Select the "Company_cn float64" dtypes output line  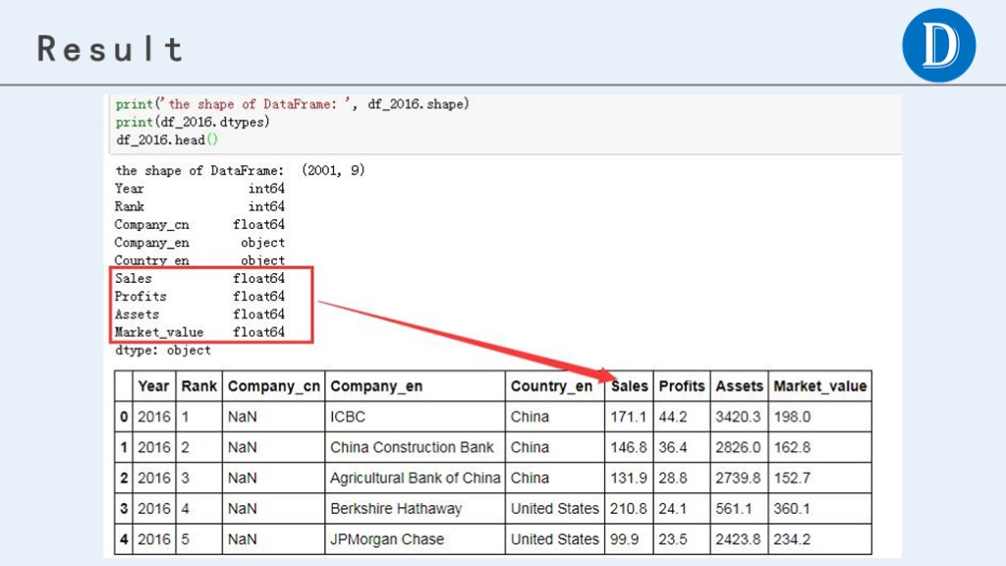199,225
